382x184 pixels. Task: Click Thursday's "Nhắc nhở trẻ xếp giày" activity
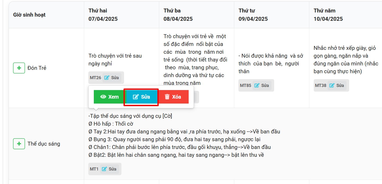coord(346,59)
